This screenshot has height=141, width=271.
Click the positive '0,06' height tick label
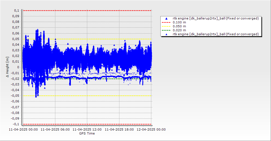pos(16,33)
